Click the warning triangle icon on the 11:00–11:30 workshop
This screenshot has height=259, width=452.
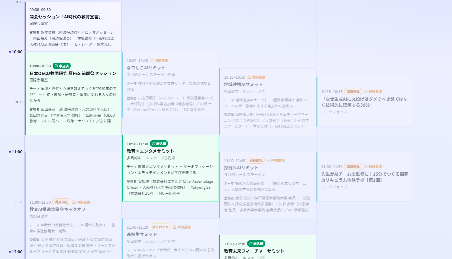click(366, 167)
